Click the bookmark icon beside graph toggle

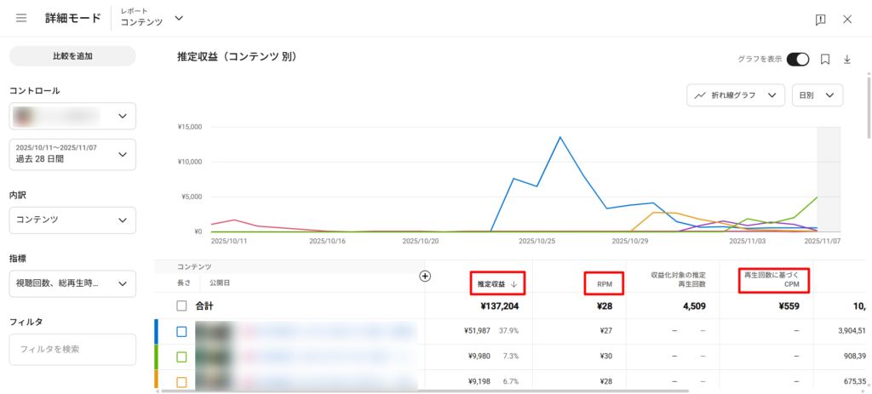tap(824, 59)
